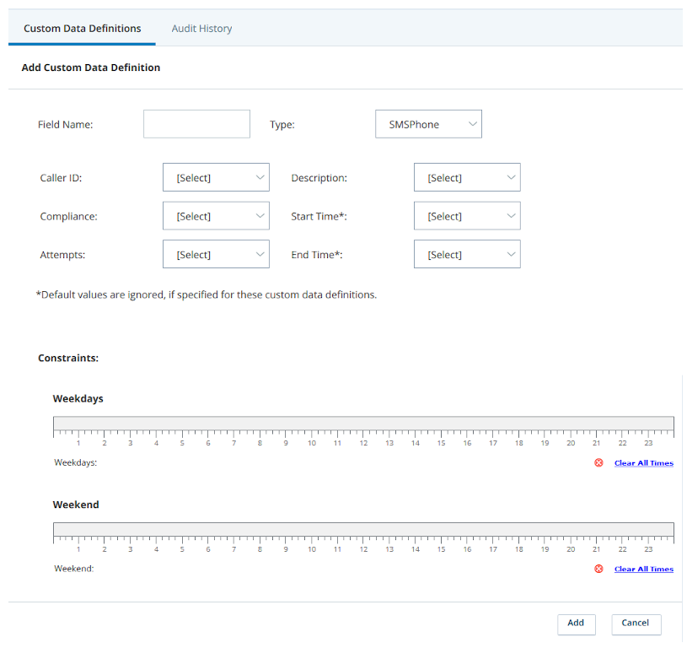Click the default values ignored note text

[207, 294]
